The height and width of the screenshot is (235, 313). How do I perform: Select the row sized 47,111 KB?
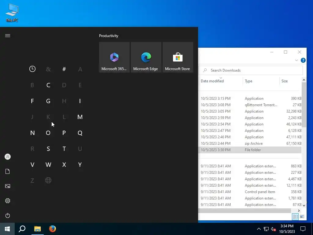(x=250, y=137)
